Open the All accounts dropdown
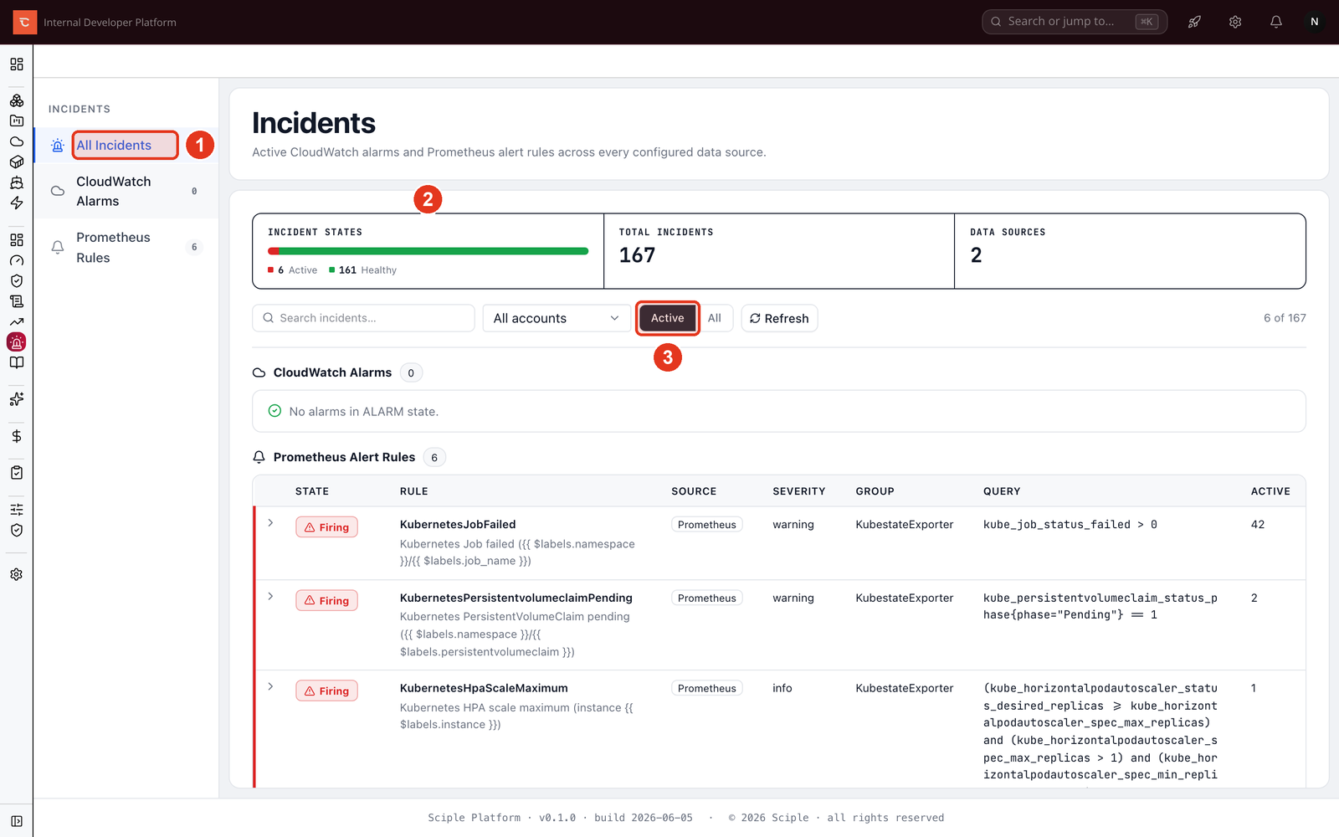Image resolution: width=1339 pixels, height=837 pixels. click(x=557, y=318)
